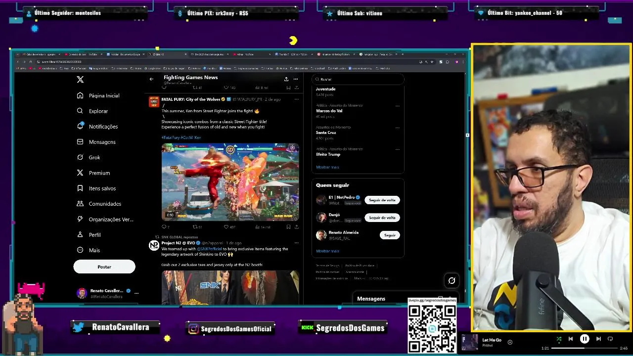Image resolution: width=633 pixels, height=356 pixels.
Task: Toggle repeat in the music player
Action: pos(610,339)
